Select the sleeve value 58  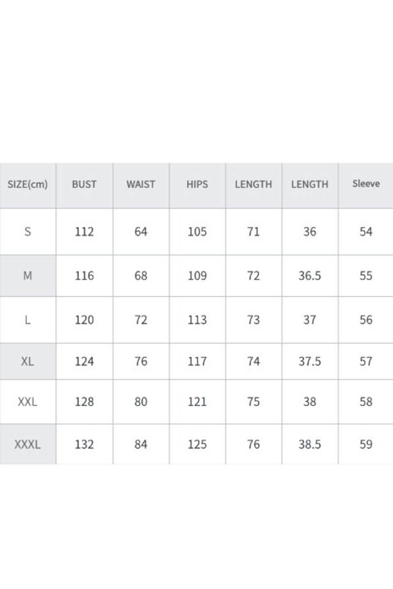coord(366,402)
